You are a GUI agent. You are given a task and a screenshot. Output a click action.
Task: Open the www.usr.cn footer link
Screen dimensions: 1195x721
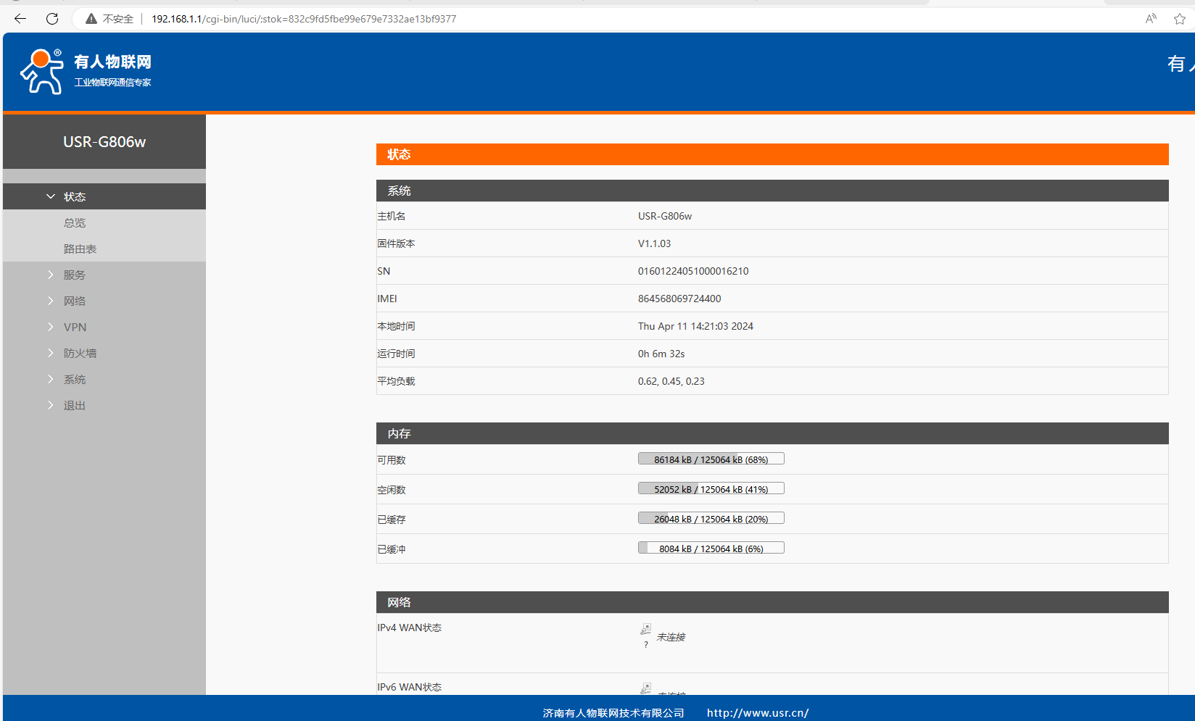pos(757,713)
